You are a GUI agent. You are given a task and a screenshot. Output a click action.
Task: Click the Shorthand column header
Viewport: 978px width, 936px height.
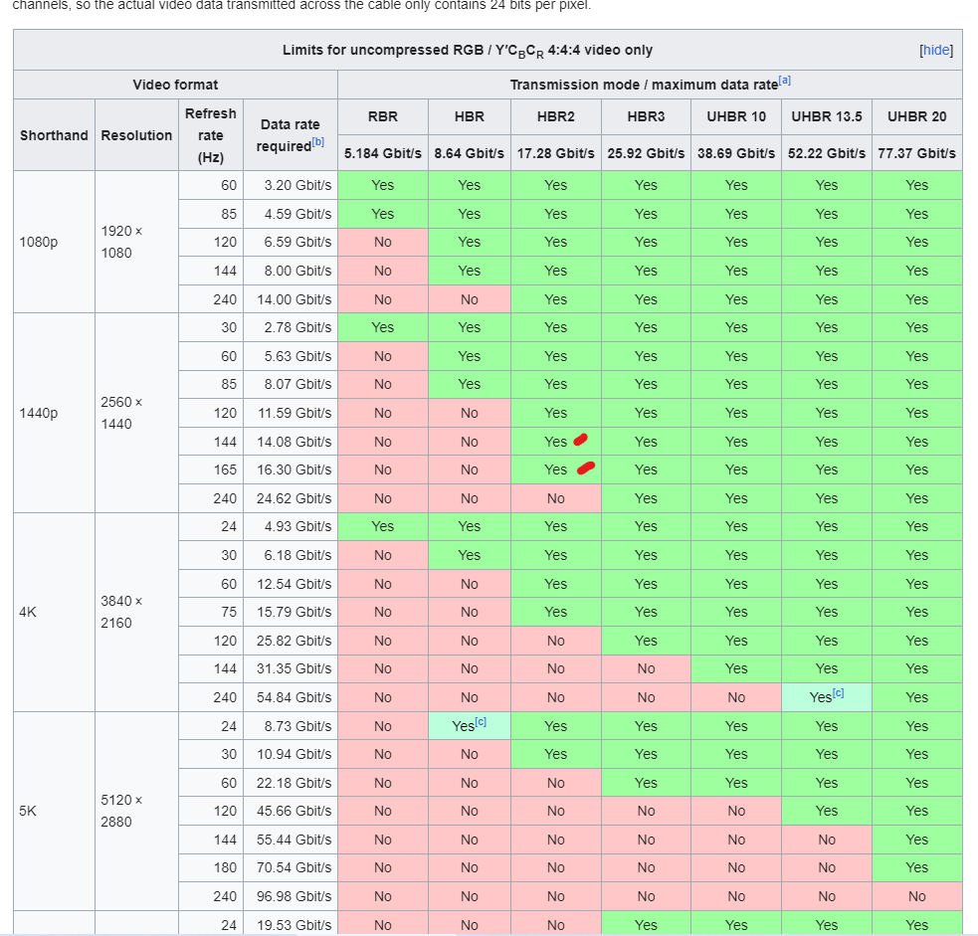coord(55,135)
